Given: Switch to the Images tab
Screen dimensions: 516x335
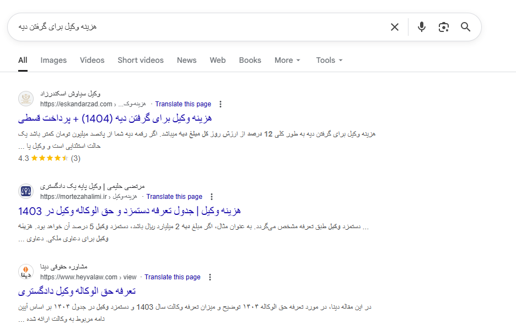Looking at the screenshot, I should 53,60.
